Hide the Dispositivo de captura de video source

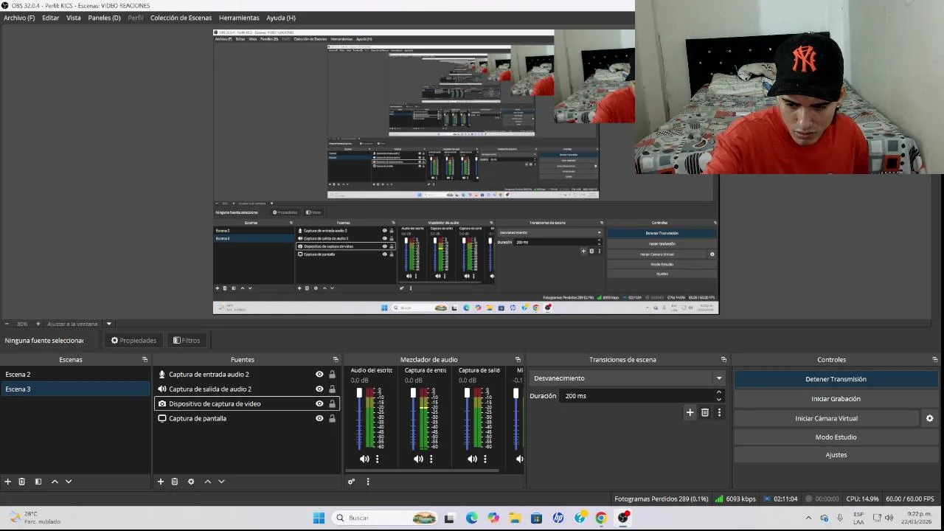319,404
